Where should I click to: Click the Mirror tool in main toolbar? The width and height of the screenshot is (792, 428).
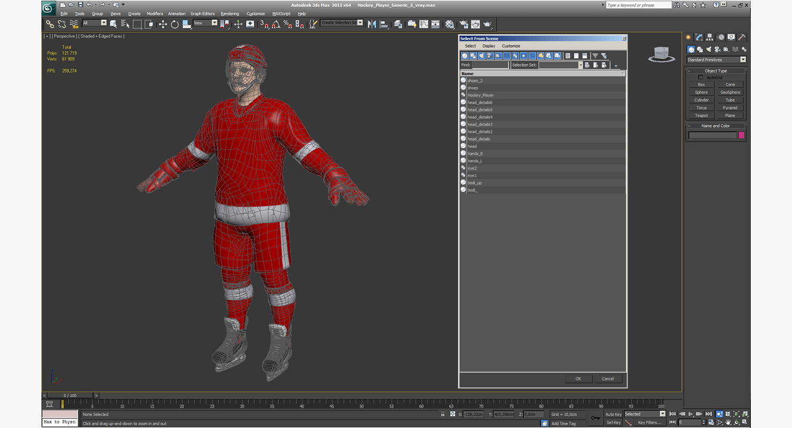371,24
